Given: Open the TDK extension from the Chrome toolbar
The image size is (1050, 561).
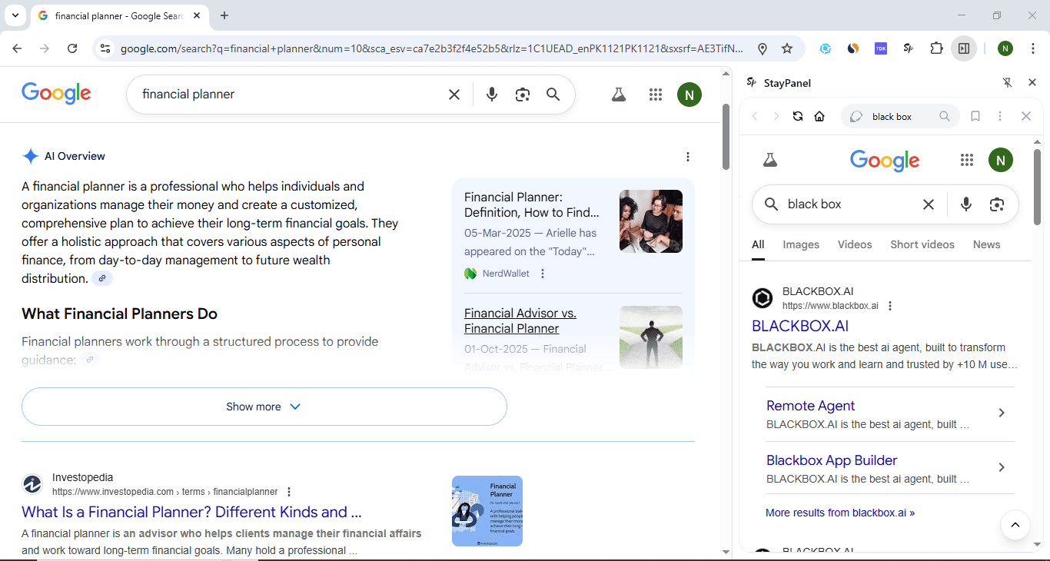Looking at the screenshot, I should [x=881, y=48].
